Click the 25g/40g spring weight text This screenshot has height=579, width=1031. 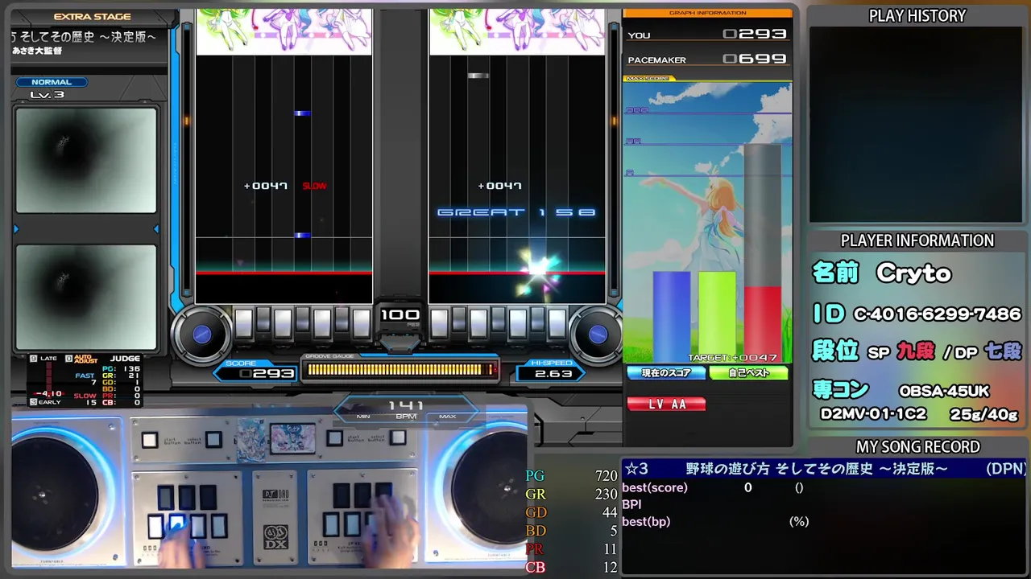983,415
